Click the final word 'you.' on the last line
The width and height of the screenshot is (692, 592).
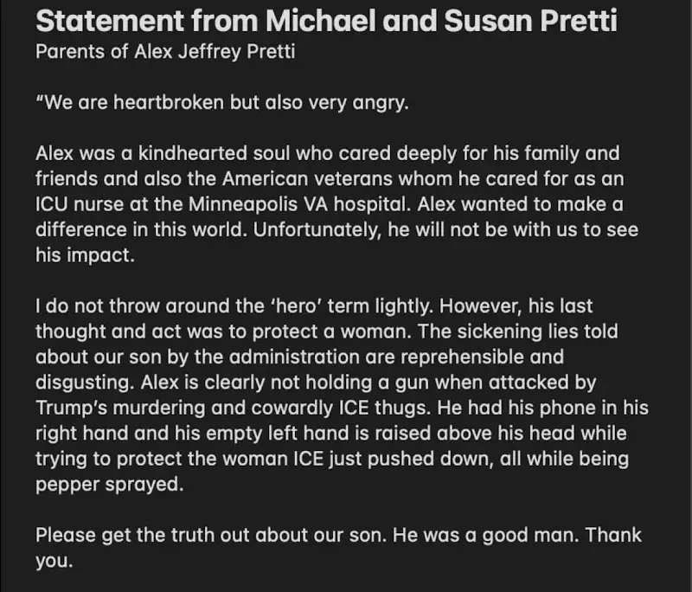point(54,559)
